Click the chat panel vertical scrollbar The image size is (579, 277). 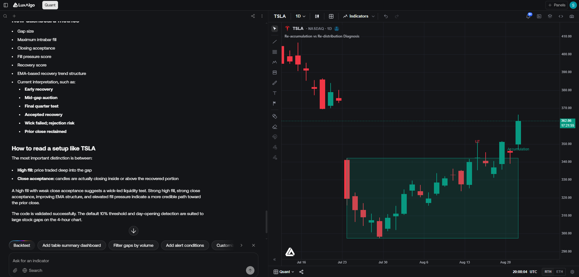coord(266,222)
